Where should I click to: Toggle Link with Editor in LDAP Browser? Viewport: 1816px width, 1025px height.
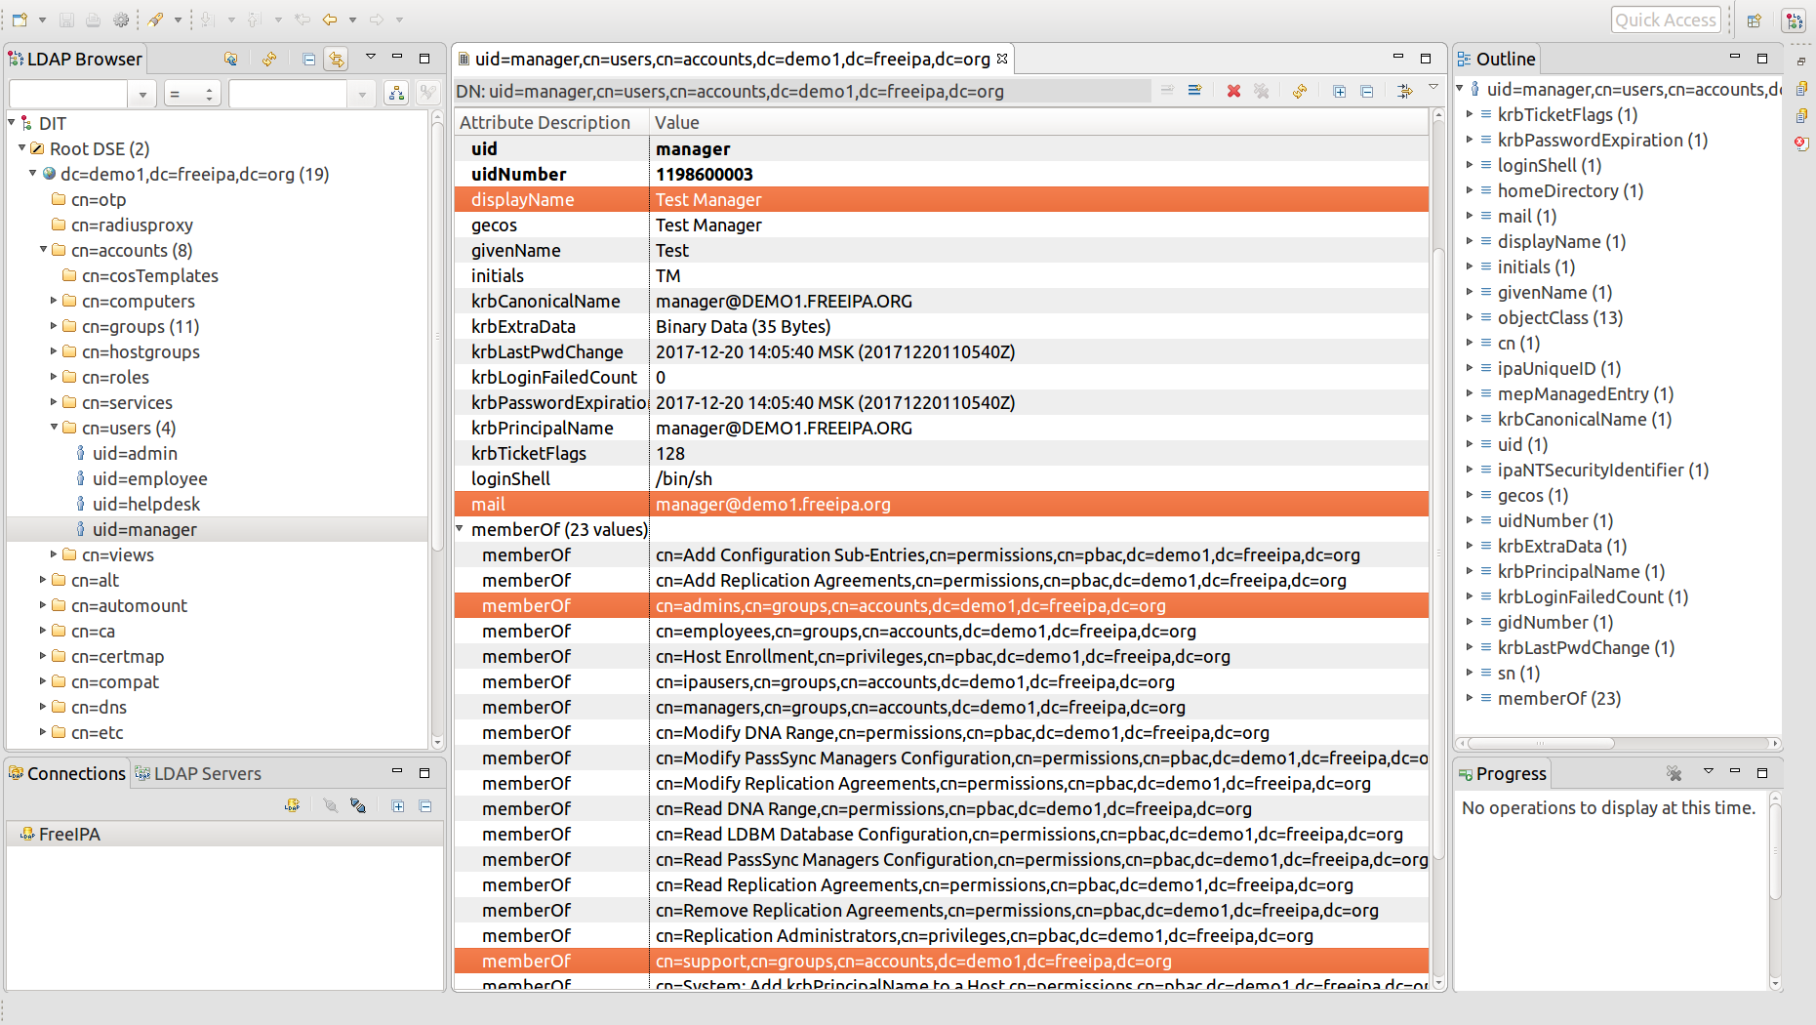click(x=337, y=59)
